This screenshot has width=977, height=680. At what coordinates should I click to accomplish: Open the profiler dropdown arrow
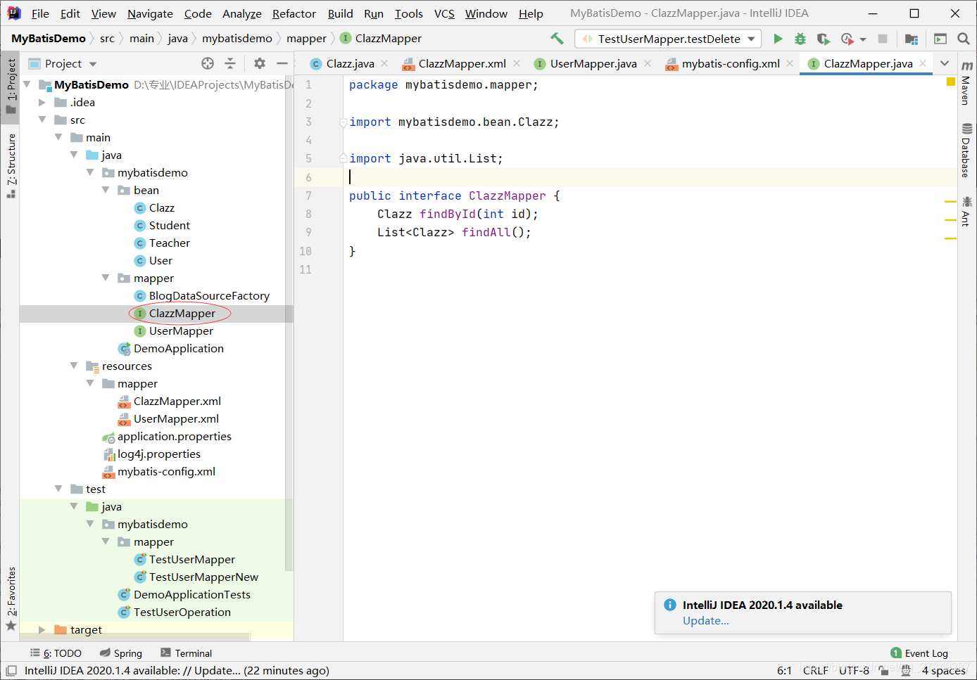(x=862, y=39)
